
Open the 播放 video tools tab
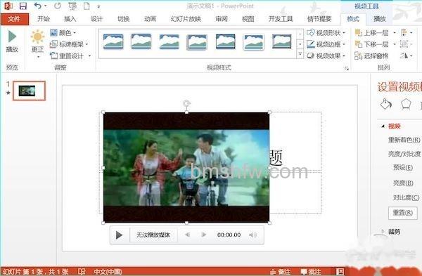click(380, 19)
